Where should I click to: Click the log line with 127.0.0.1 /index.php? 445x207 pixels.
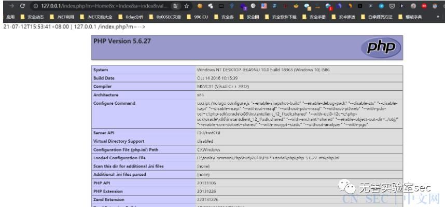pos(74,27)
